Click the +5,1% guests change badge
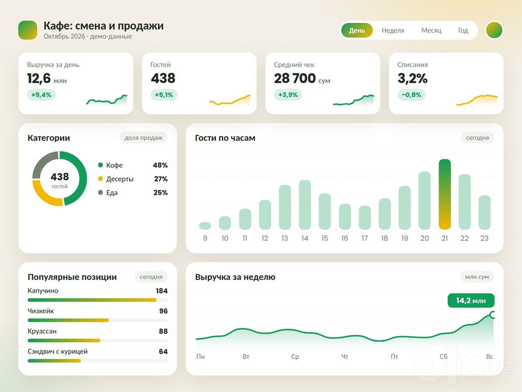 (164, 95)
